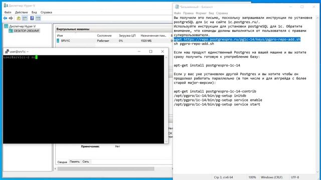Open the Вид menu in Notepad
The height and width of the screenshot is (180, 321).
coord(211,13)
